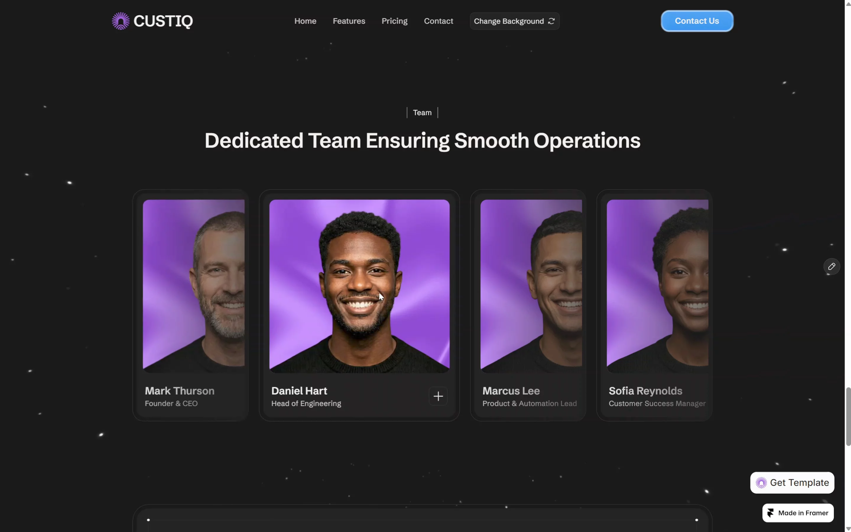851x532 pixels.
Task: Click 'Customer Success Manager' text
Action: pos(657,403)
